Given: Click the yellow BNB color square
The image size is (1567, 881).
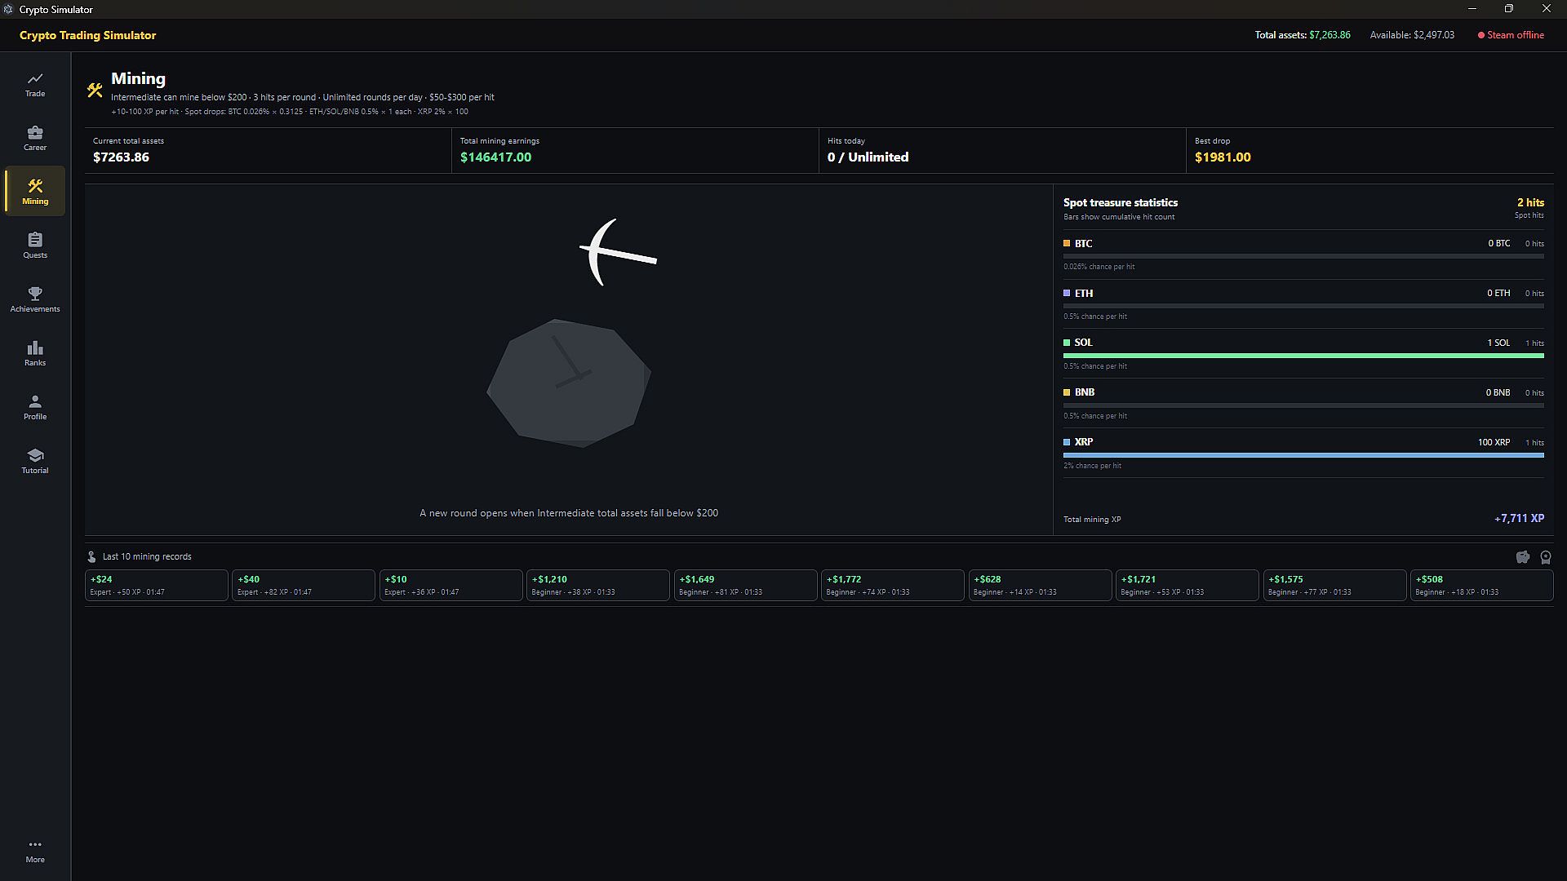Looking at the screenshot, I should (1067, 392).
